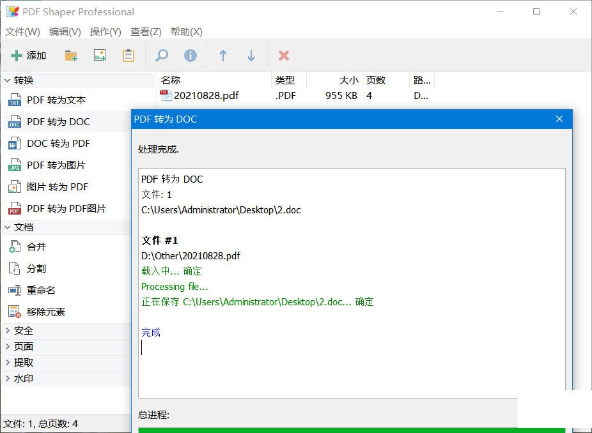The height and width of the screenshot is (433, 592).
Task: Sort by 大小 column header
Action: click(334, 80)
